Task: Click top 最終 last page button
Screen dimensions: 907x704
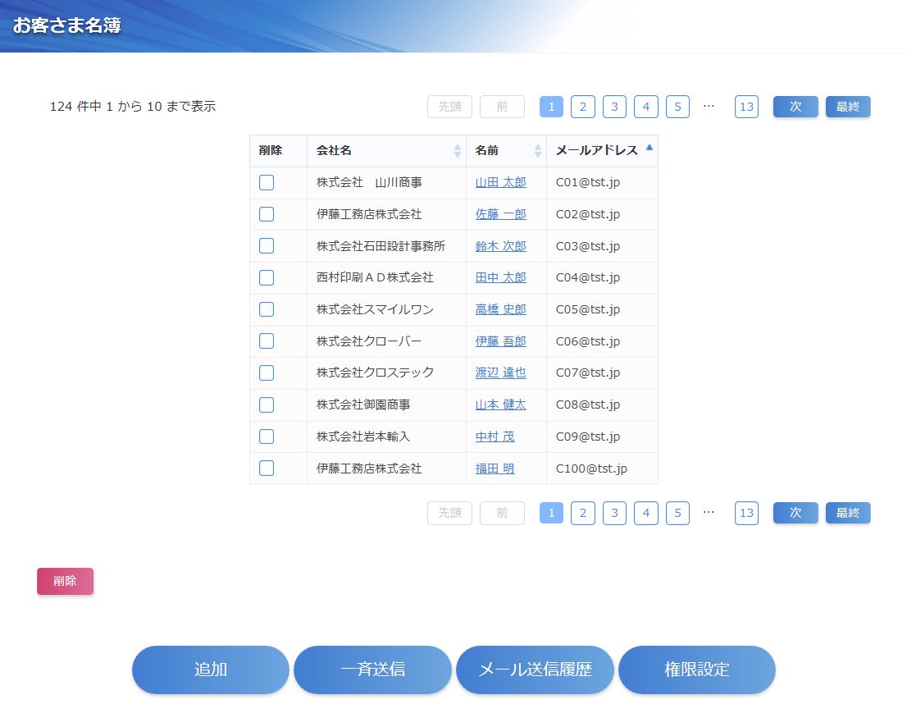Action: (x=847, y=107)
